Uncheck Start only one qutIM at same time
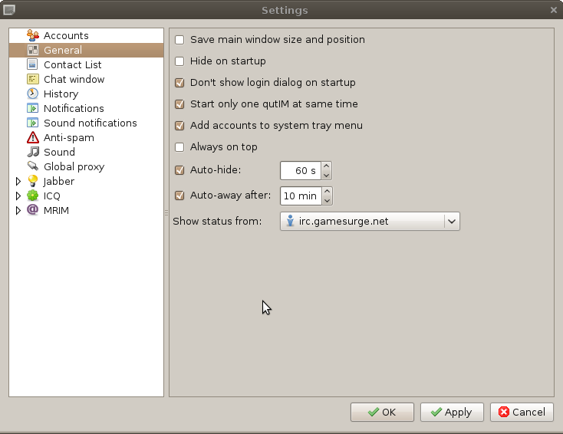Viewport: 563px width, 434px height. click(179, 104)
